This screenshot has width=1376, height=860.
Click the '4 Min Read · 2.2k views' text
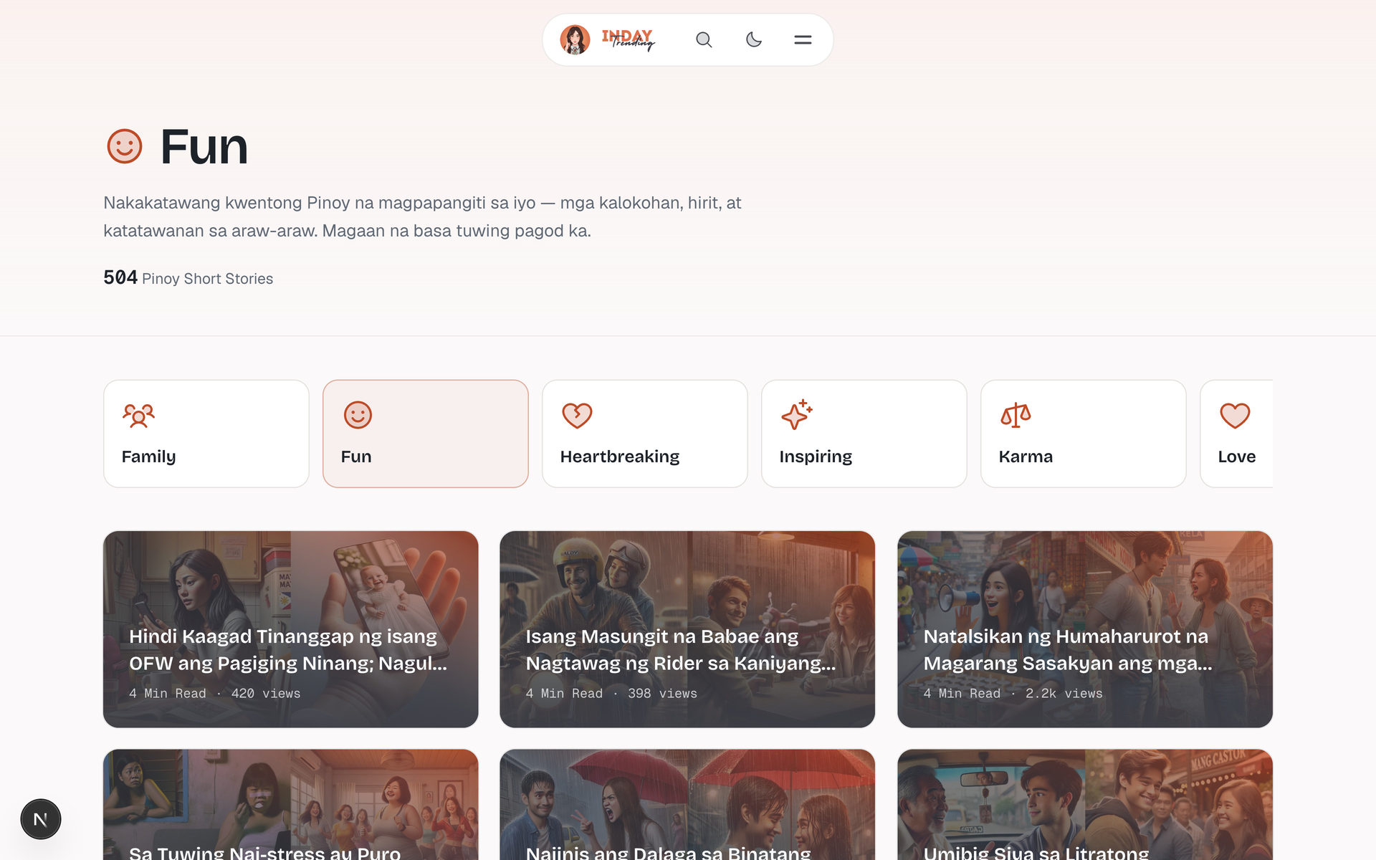coord(1013,694)
